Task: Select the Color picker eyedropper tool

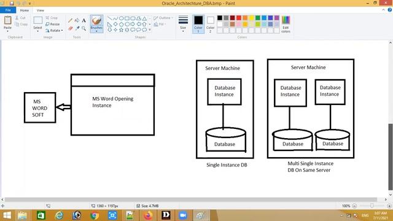Action: tap(77, 29)
